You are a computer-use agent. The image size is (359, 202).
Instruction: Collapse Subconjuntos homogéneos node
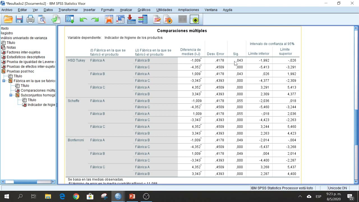click(x=11, y=95)
